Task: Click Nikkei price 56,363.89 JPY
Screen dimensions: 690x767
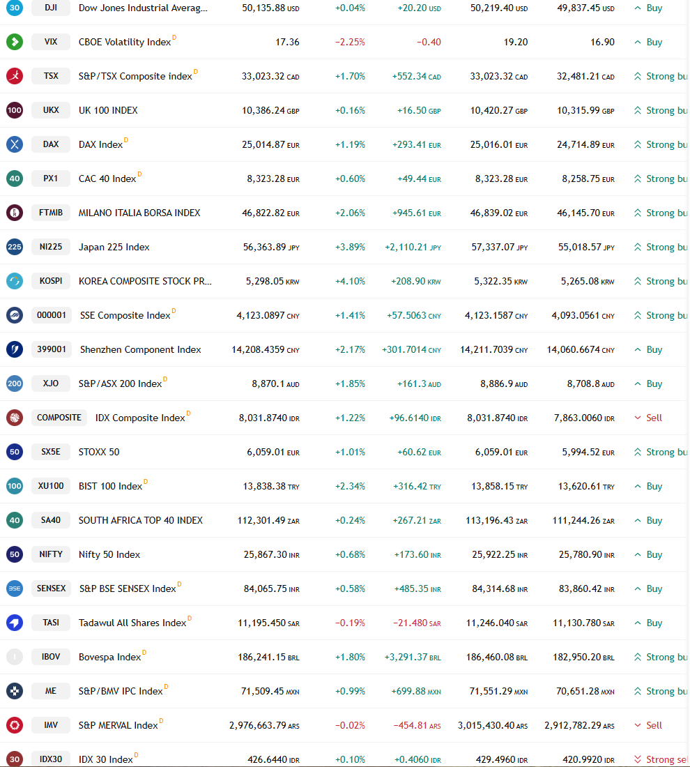Action: (x=271, y=247)
